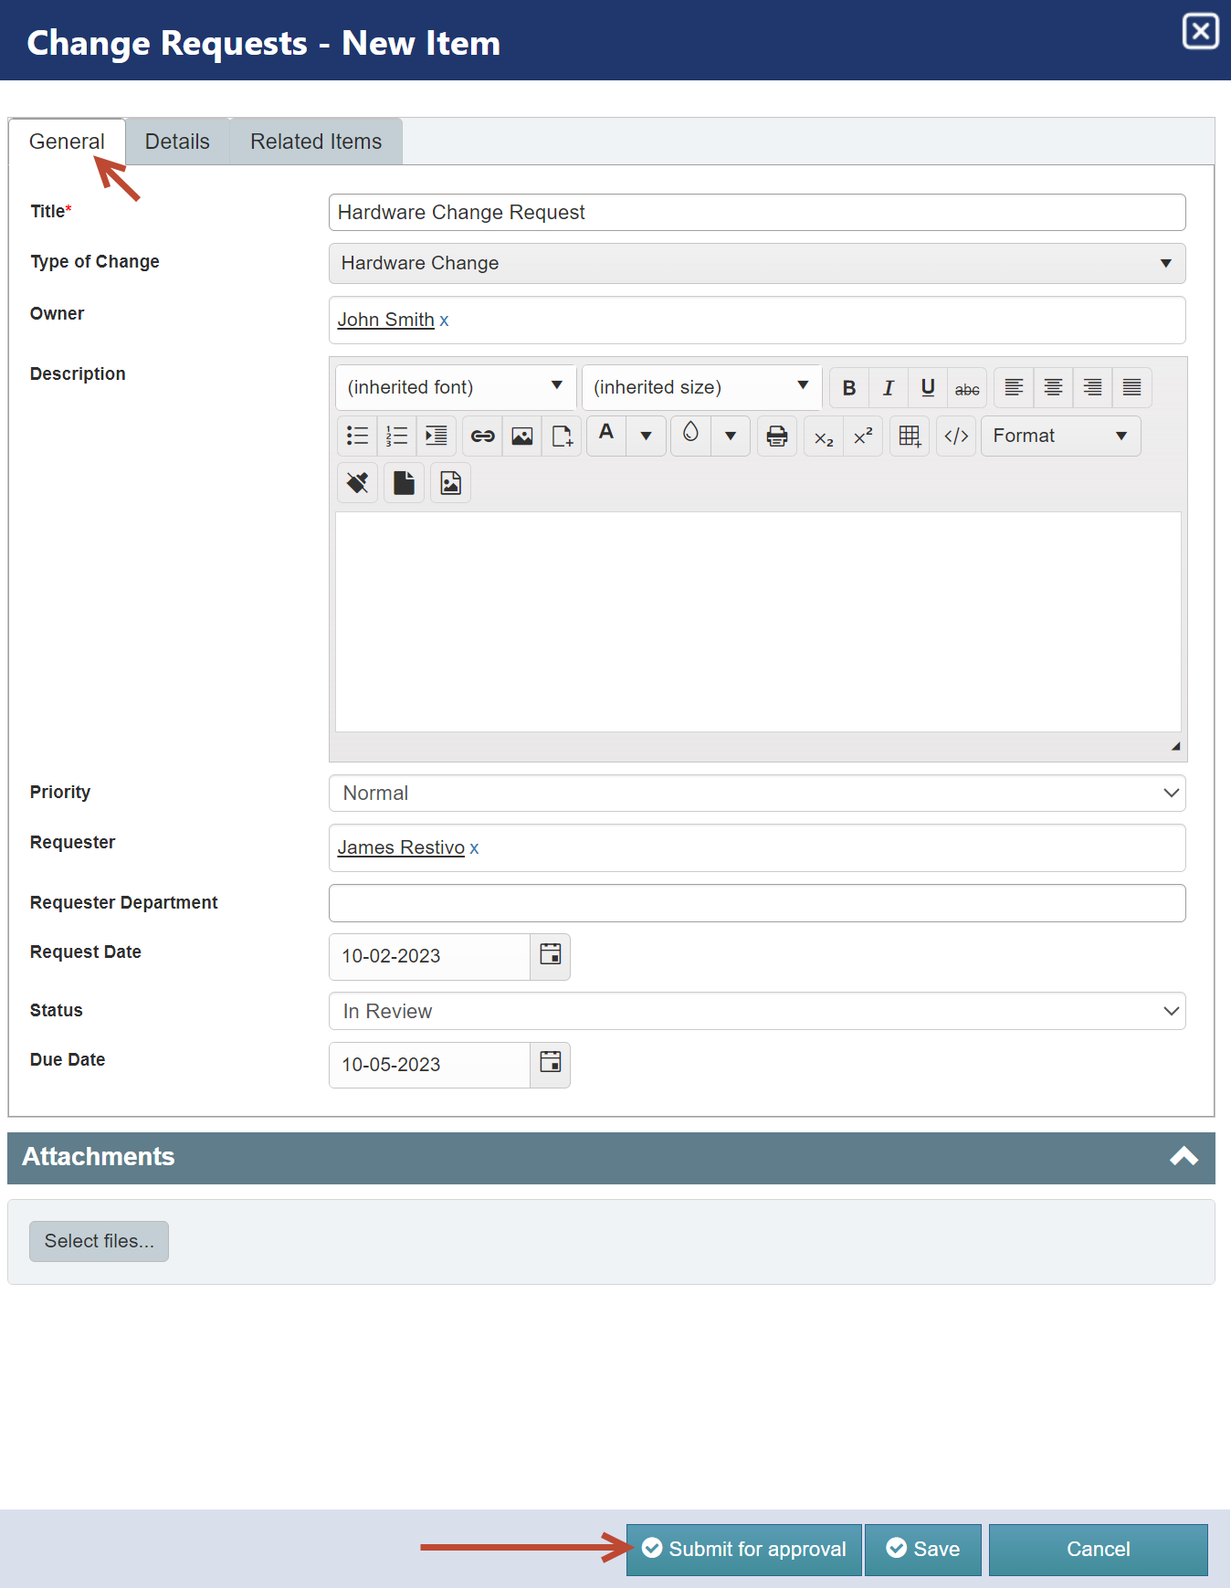The width and height of the screenshot is (1231, 1588).
Task: Insert an unordered bullet list
Action: tap(357, 436)
